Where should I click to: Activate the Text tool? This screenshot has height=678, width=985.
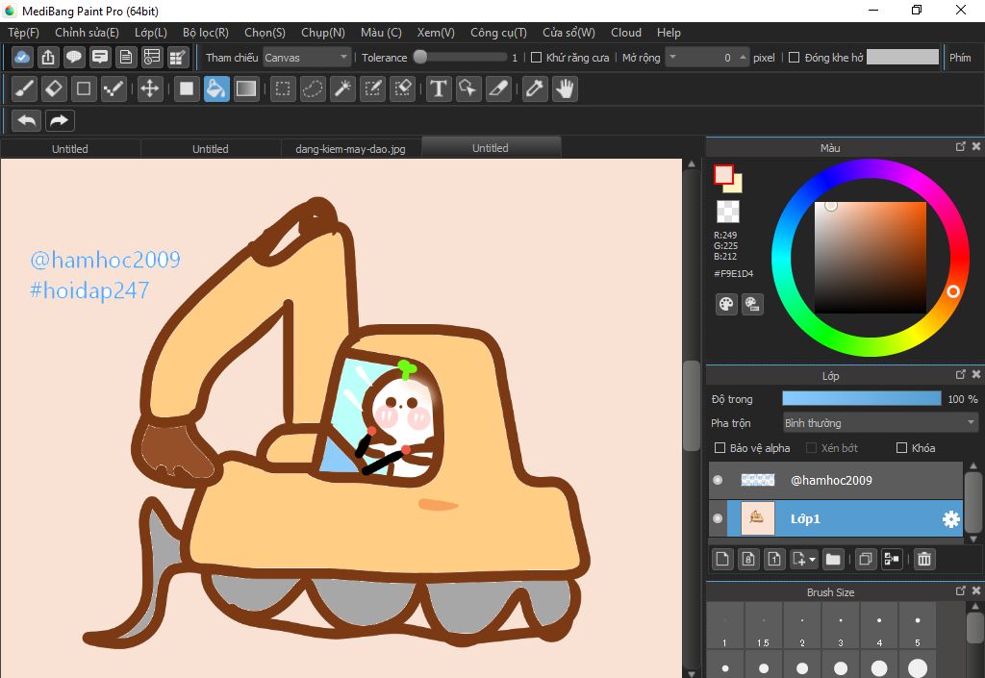439,89
